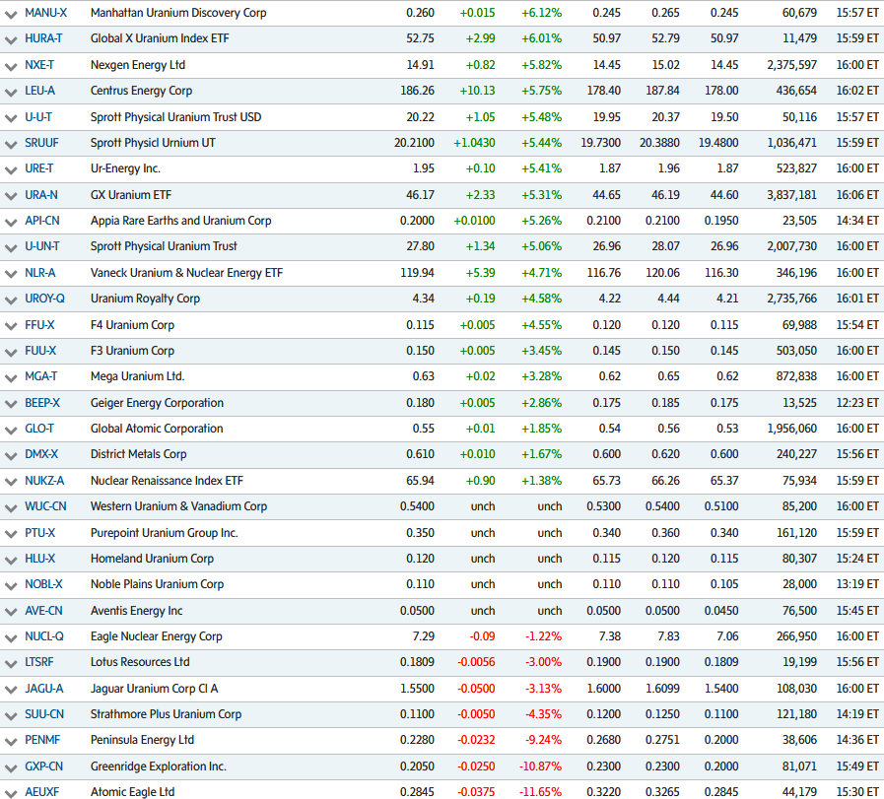Expand the NXE-T row chevron
Viewport: 884px width, 799px height.
11,66
